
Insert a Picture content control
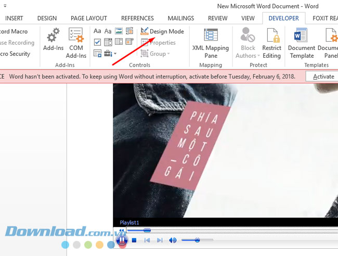click(x=119, y=31)
